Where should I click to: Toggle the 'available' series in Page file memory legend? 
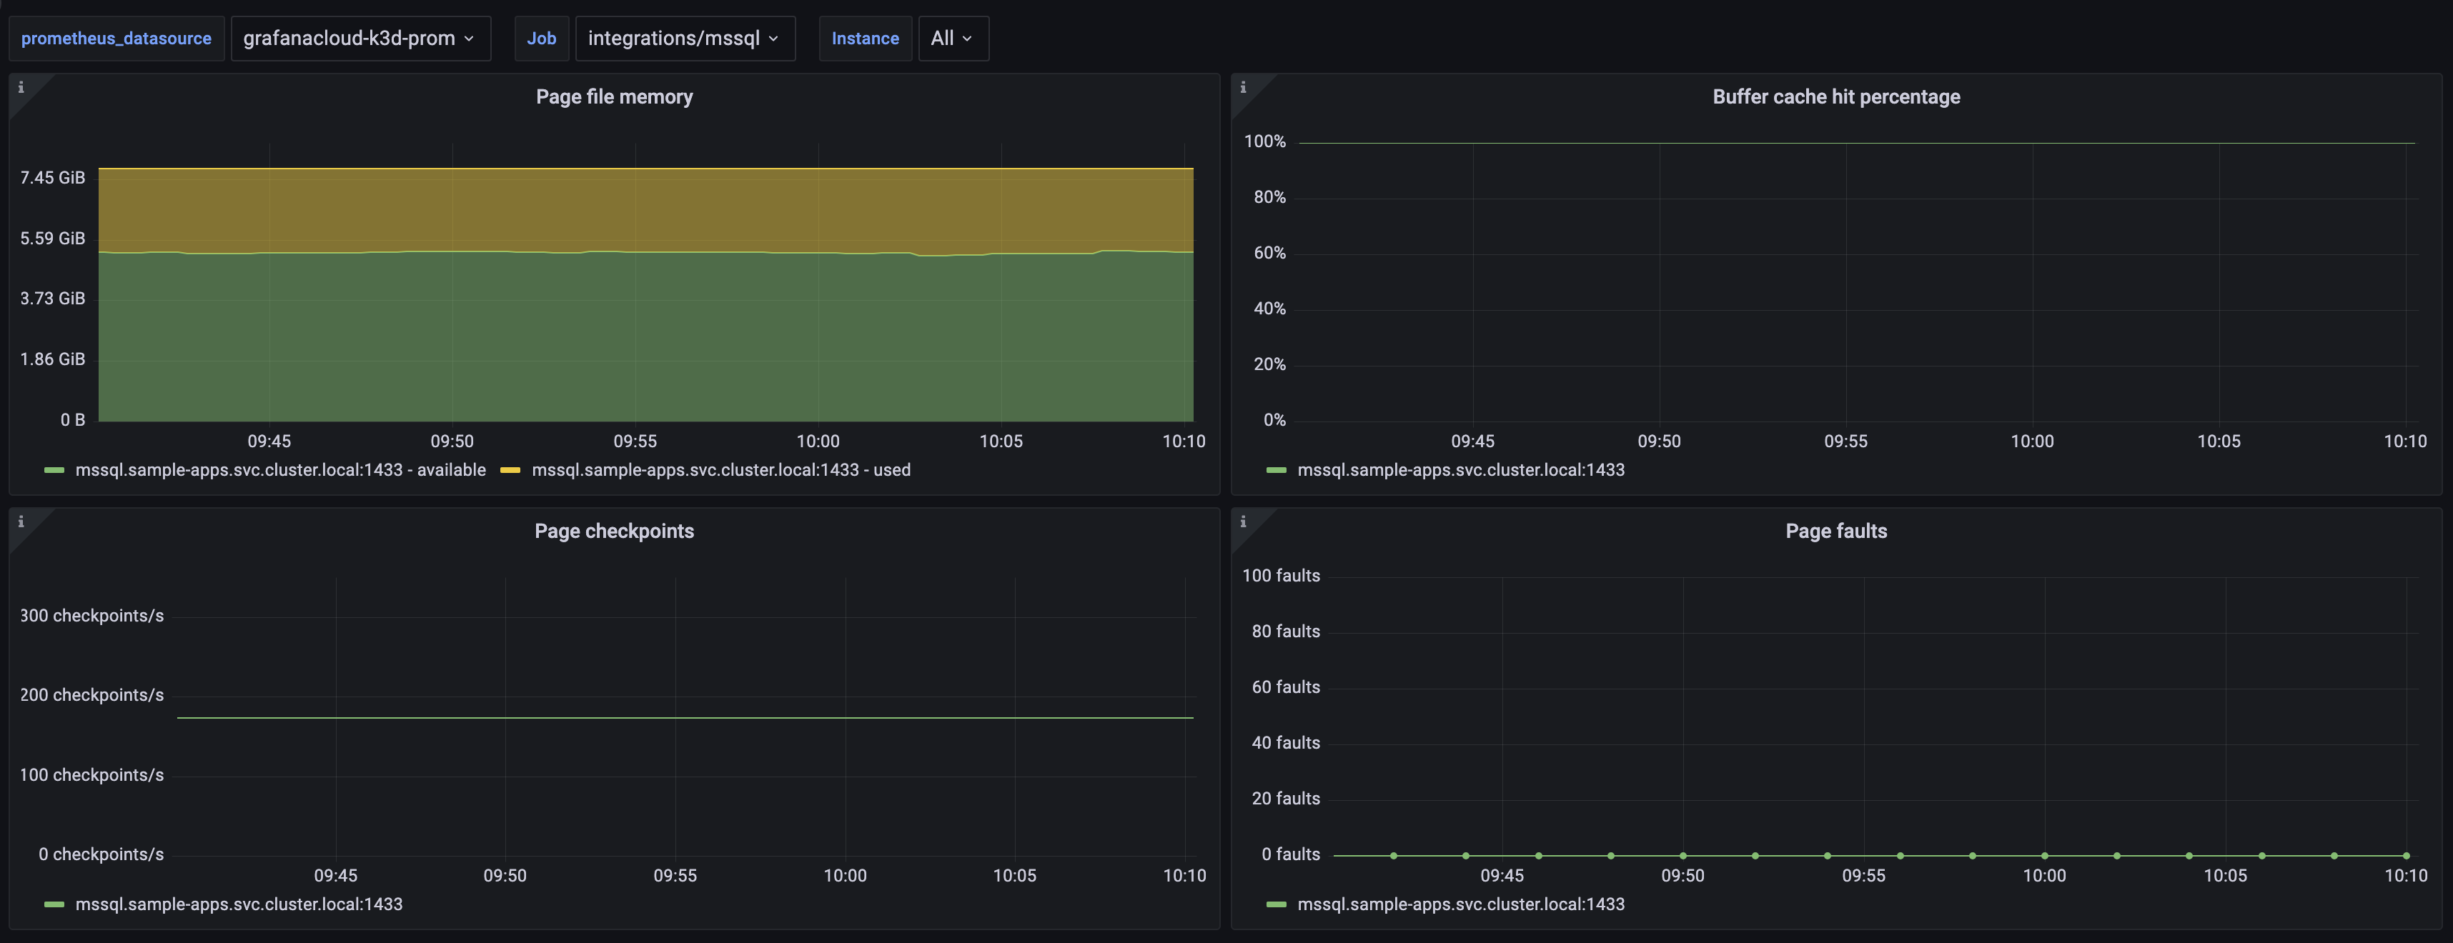[282, 469]
